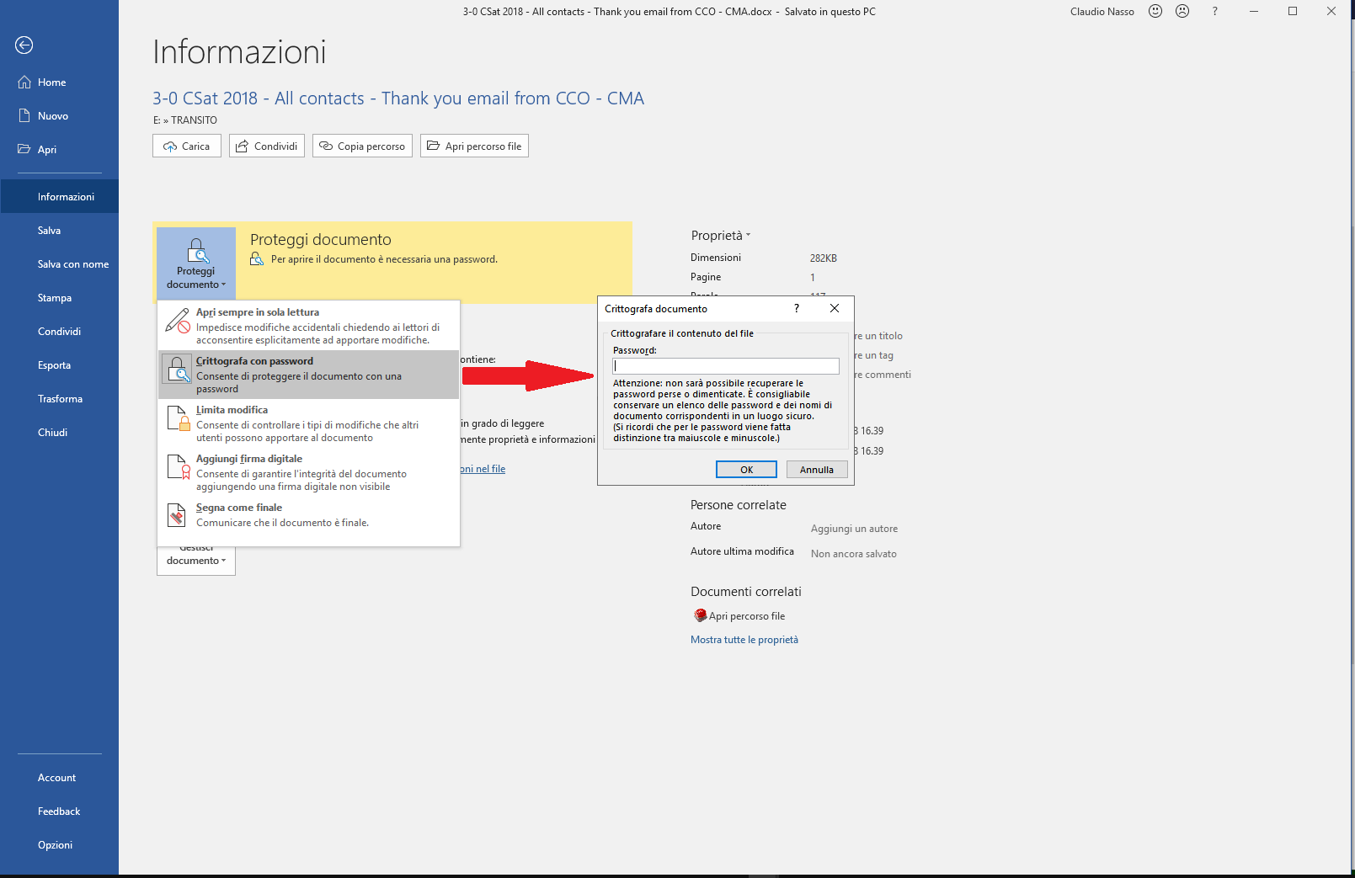Close the Crittografa documento dialog
Image resolution: width=1355 pixels, height=878 pixels.
[x=835, y=308]
